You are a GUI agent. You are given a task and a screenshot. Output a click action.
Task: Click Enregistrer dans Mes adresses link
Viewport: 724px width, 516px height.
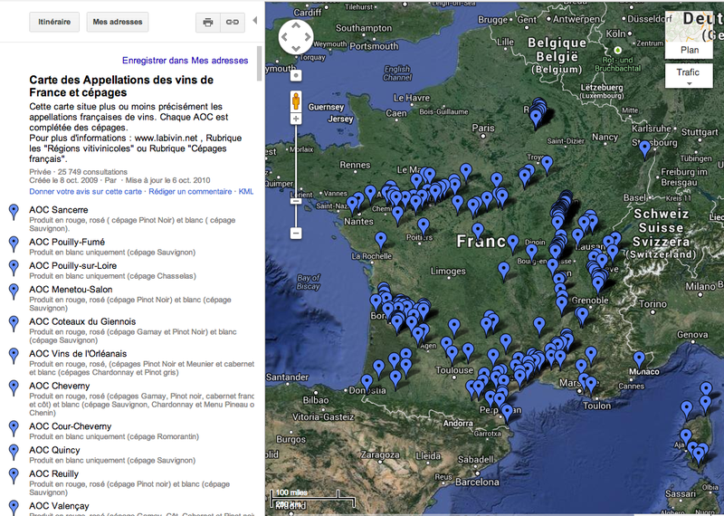(x=185, y=61)
